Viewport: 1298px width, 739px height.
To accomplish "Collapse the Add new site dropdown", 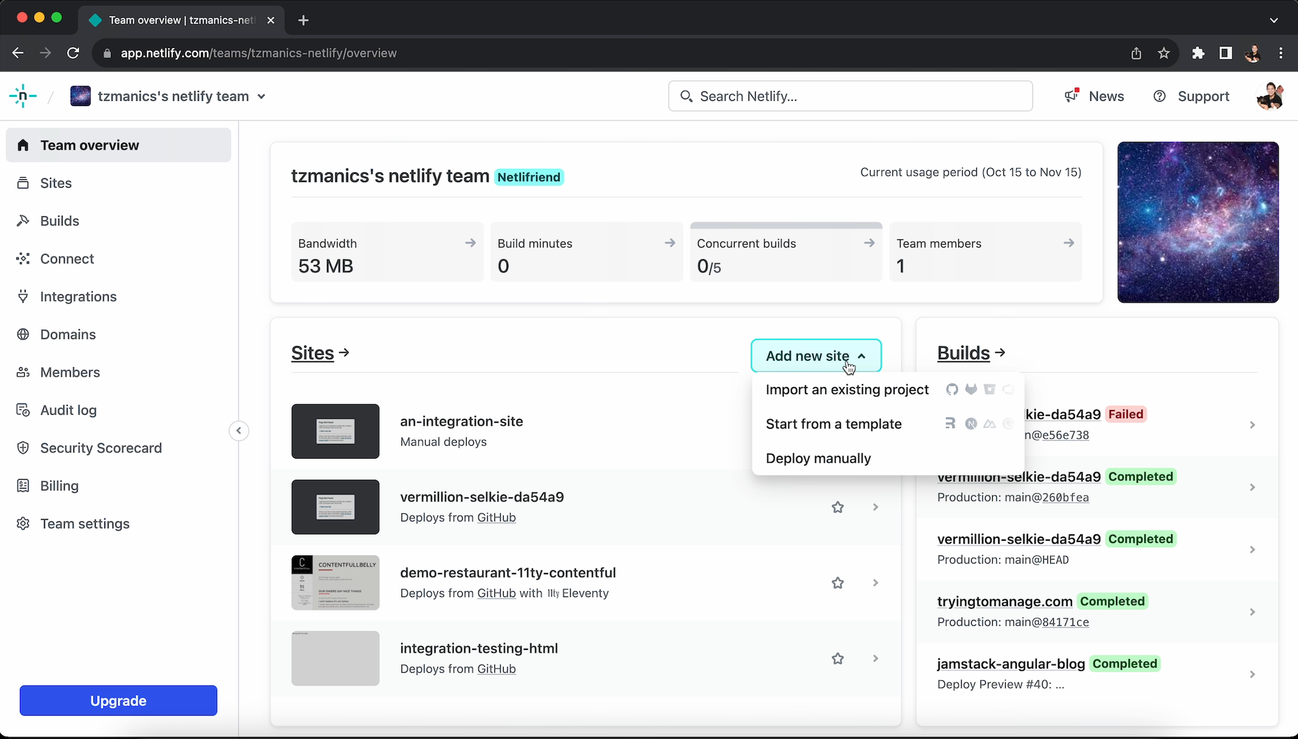I will point(816,355).
